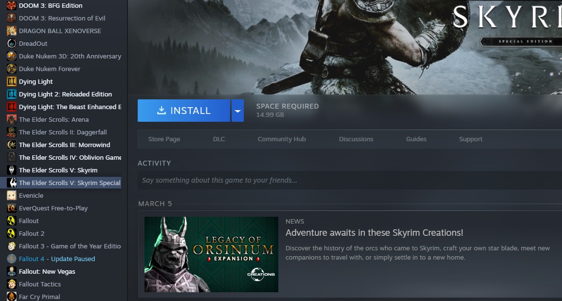Select 'Fallout 2' in the game list
This screenshot has width=562, height=301.
click(32, 234)
